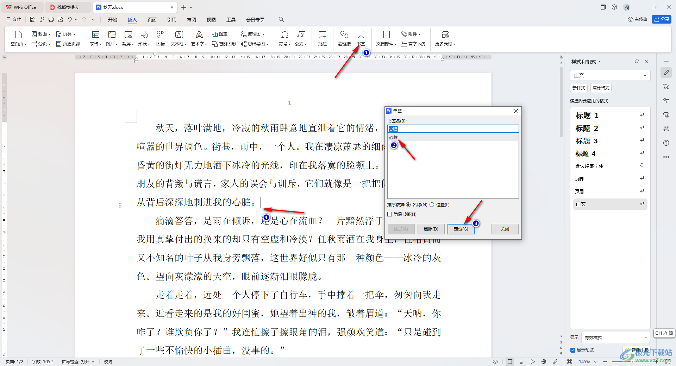
Task: Click the Close (关闭) button in bookmark dialog
Action: [x=505, y=229]
